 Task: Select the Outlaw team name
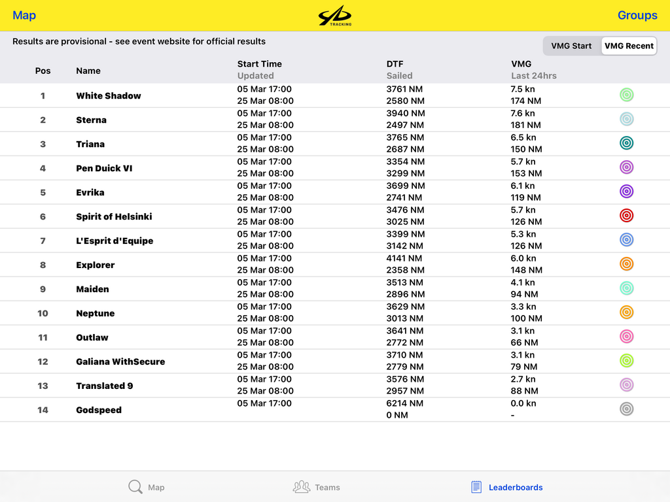(x=92, y=338)
